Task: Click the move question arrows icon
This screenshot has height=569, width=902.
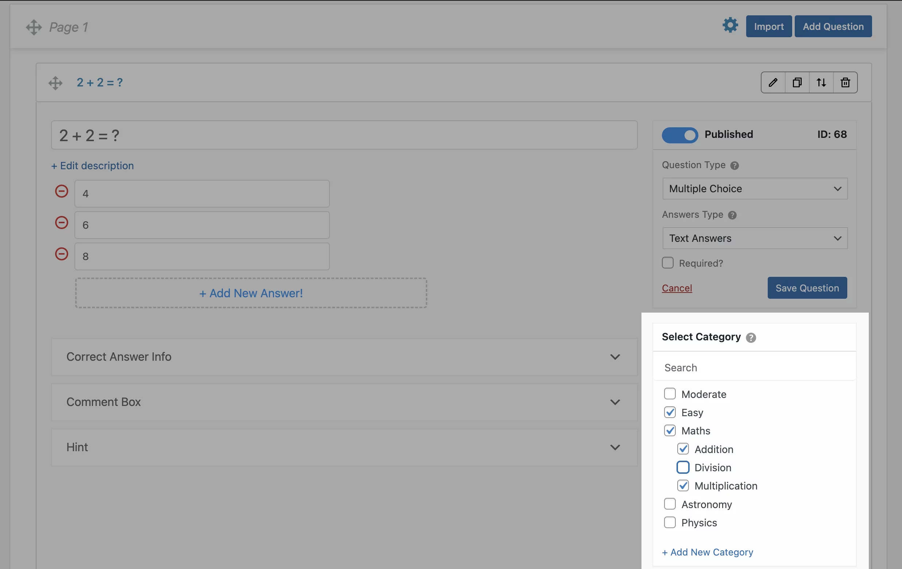Action: pos(821,82)
